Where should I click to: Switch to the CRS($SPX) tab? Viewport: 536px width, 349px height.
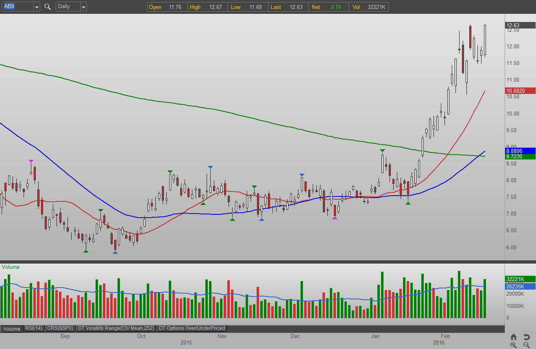[60, 328]
